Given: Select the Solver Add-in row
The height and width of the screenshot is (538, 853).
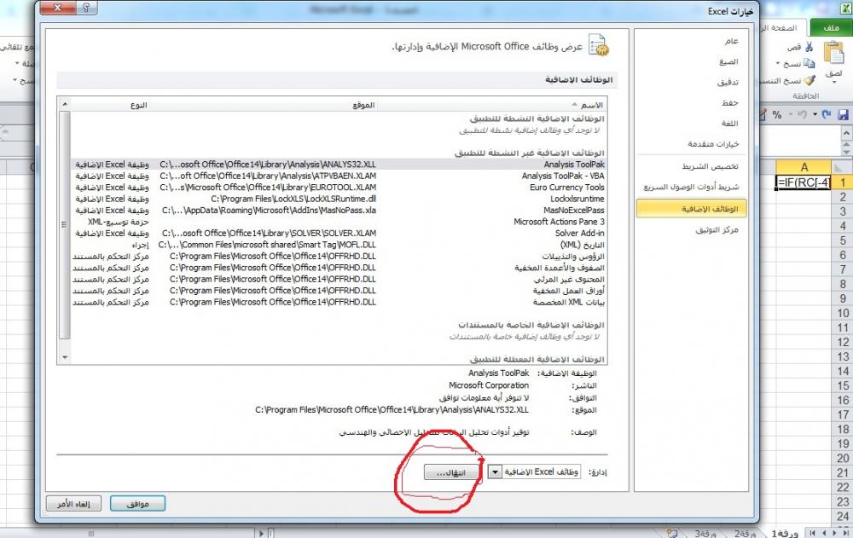Looking at the screenshot, I should coord(339,233).
